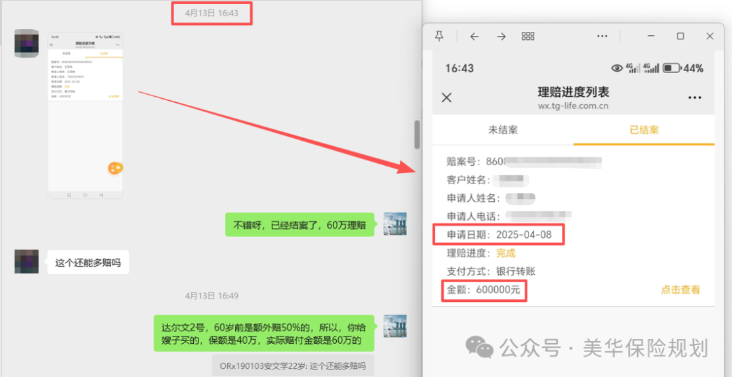Pin the image viewer window
This screenshot has height=377, width=732.
point(439,37)
